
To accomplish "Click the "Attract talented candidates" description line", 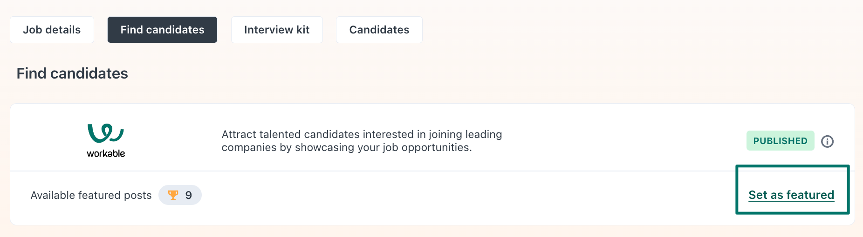I will (x=362, y=134).
